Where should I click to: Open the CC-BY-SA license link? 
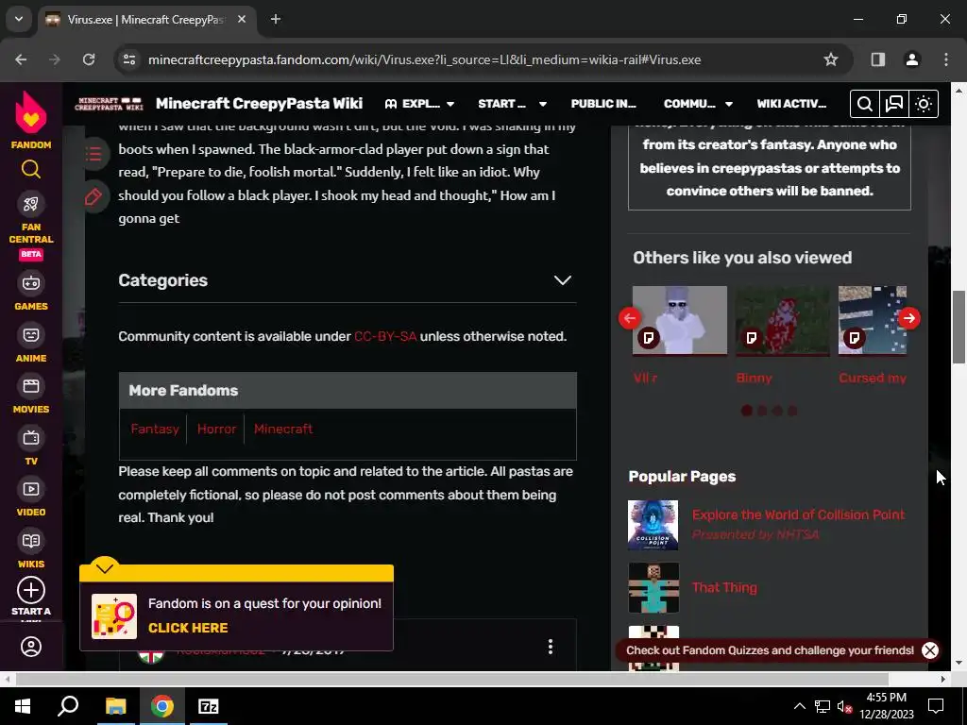click(385, 337)
